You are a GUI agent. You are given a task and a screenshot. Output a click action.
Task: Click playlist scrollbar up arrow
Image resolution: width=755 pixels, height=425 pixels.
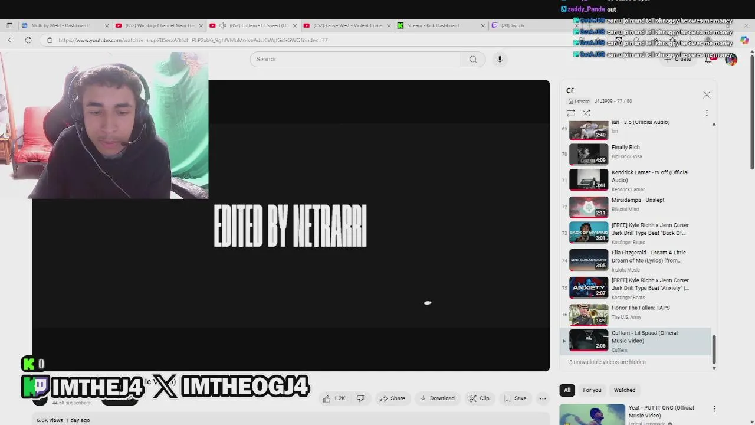point(714,124)
